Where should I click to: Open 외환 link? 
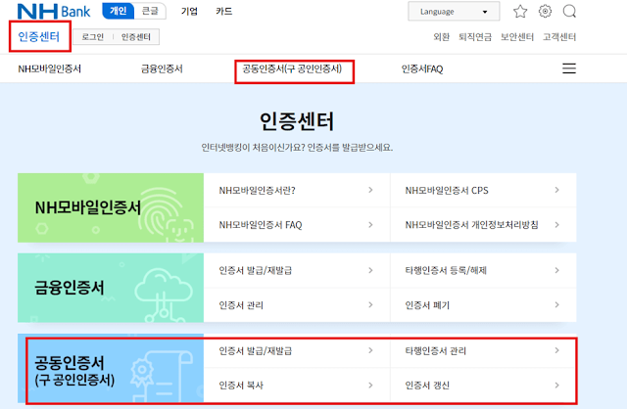click(442, 37)
